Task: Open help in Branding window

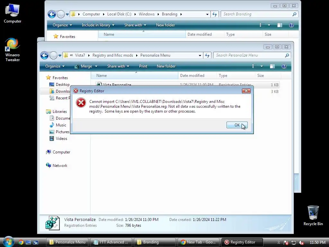Action: (291, 25)
